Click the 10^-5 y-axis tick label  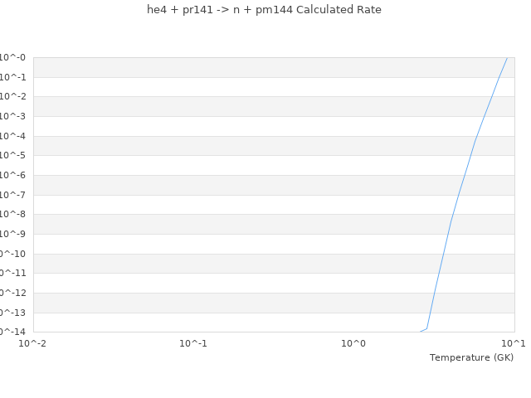coord(13,156)
